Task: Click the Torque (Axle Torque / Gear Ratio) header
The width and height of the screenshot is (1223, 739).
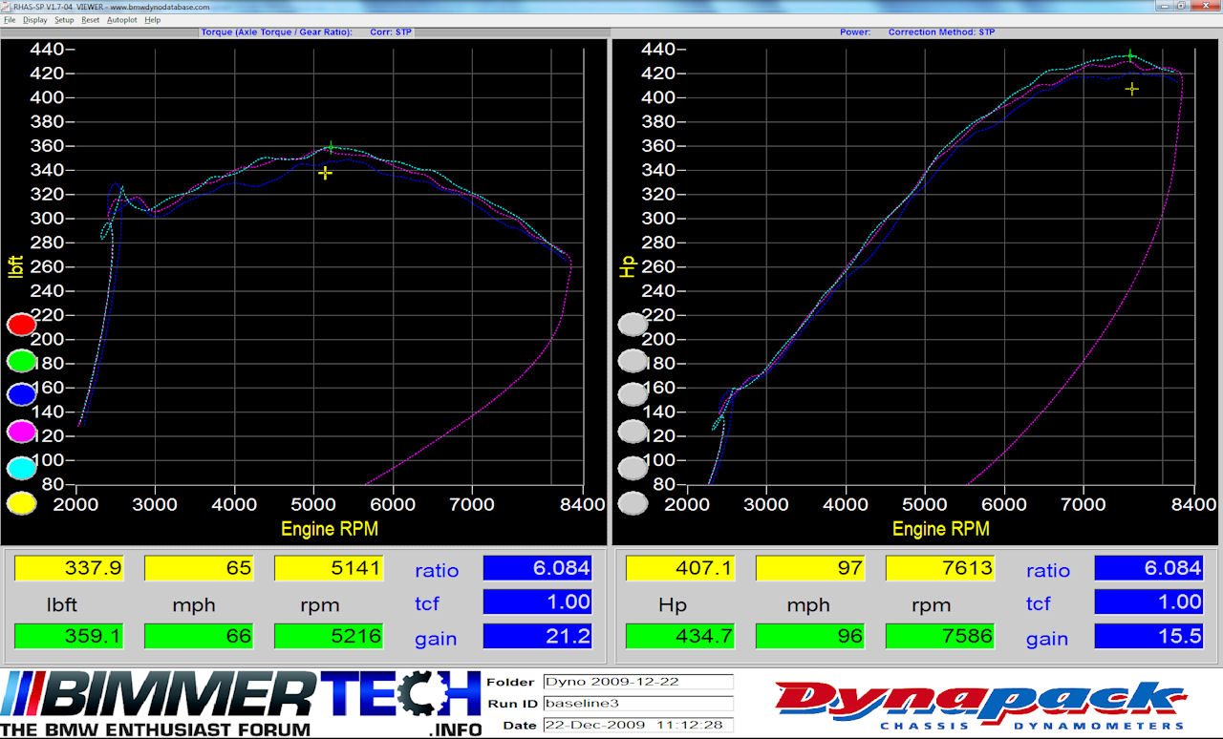Action: tap(306, 32)
